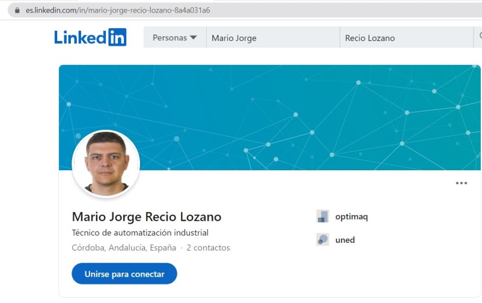Click the Mario Jorge Recio Lozano name heading

point(146,217)
